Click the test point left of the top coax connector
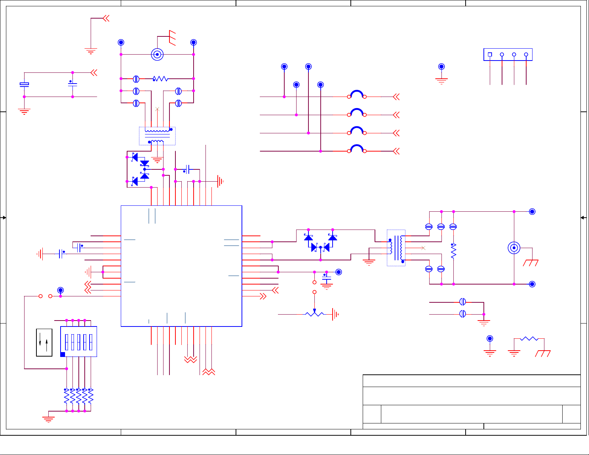 tap(121, 43)
